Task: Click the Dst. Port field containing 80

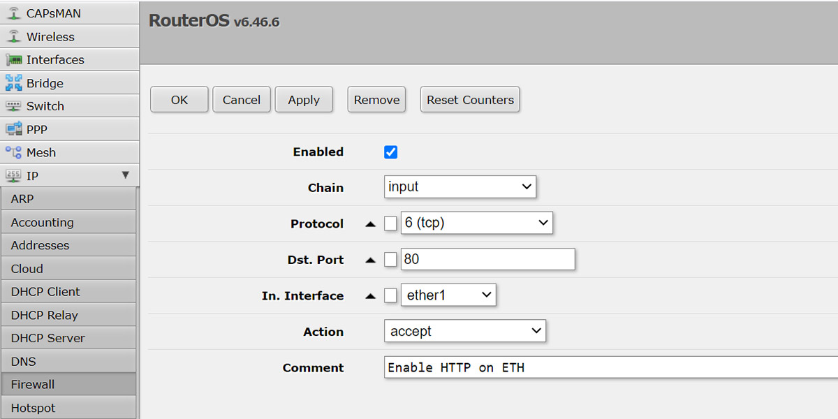Action: [x=487, y=259]
